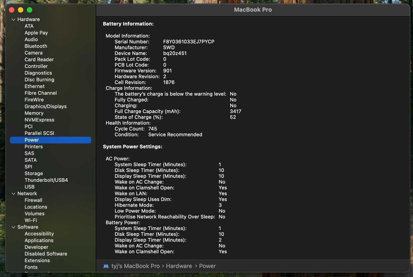Click Power in the path bar

[207, 266]
